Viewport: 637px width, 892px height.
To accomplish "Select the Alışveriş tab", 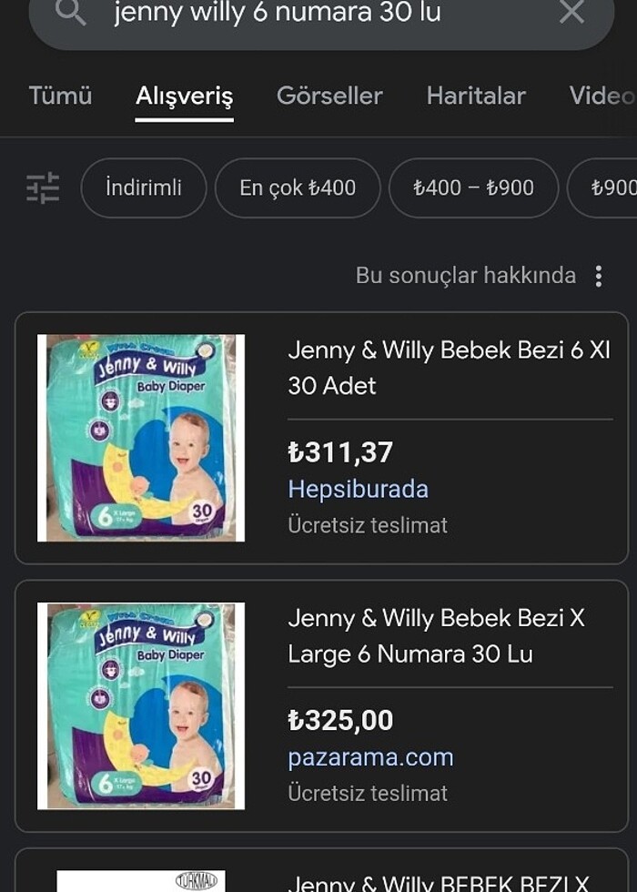I will click(x=185, y=96).
